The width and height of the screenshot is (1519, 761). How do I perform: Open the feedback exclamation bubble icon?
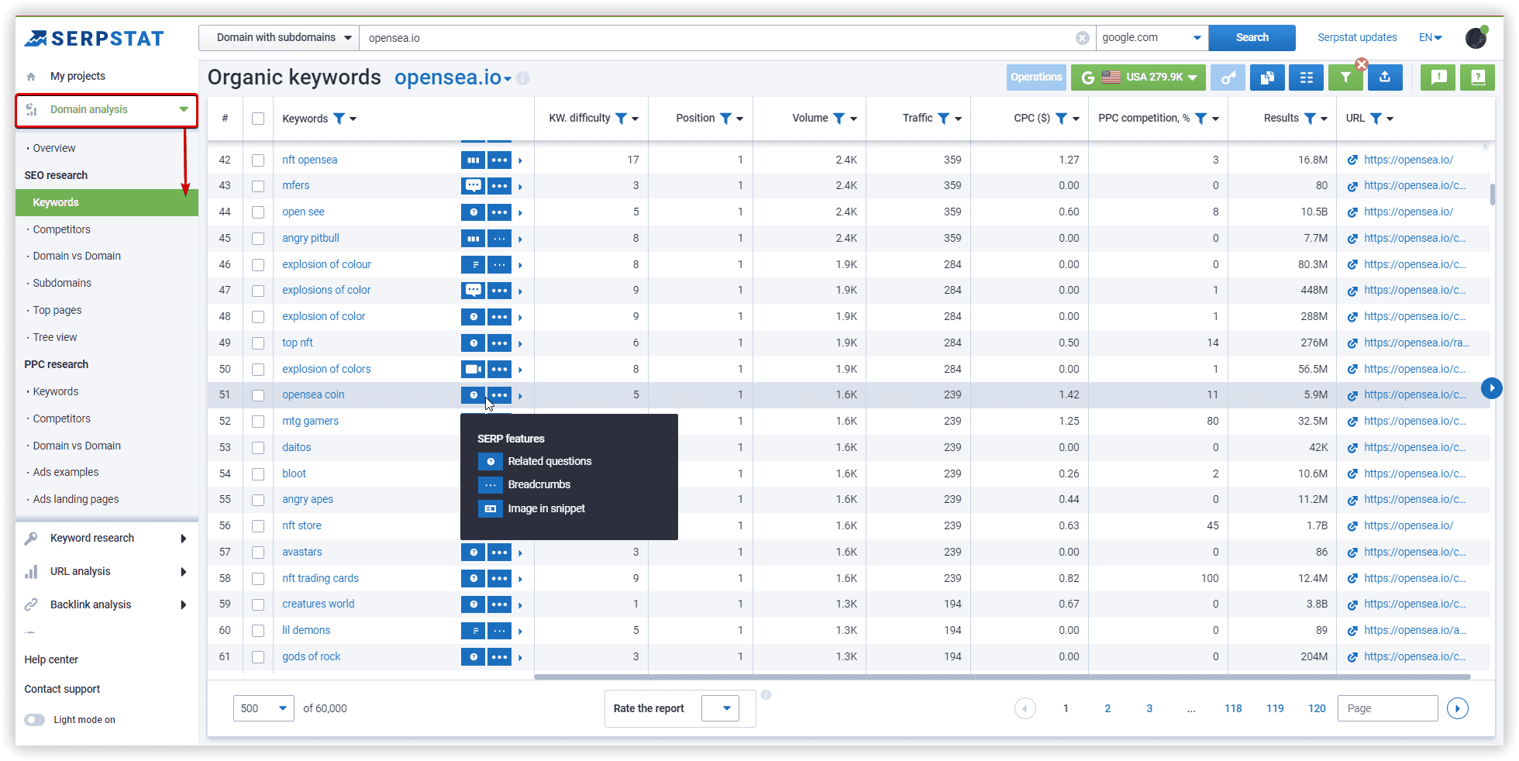point(1438,77)
